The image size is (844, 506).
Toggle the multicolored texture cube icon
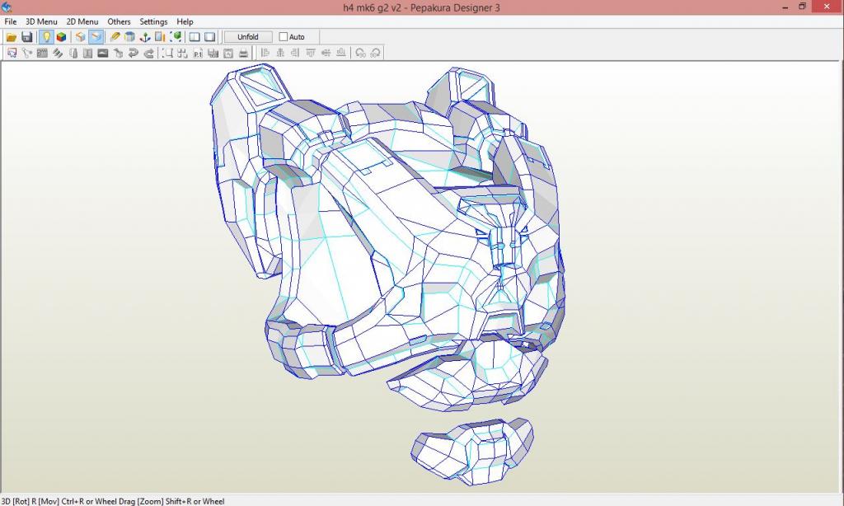click(61, 37)
